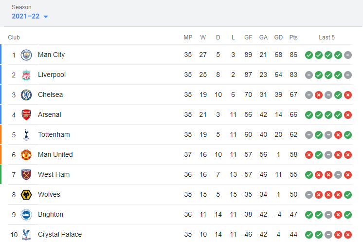Open the Crystal Palace team link
Screen dimensions: 363x242
60,234
